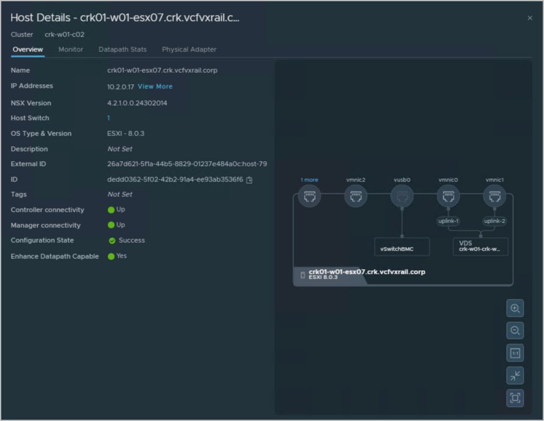Click the host device icon beside ESXI 8.0.3
The width and height of the screenshot is (544, 421).
[302, 275]
